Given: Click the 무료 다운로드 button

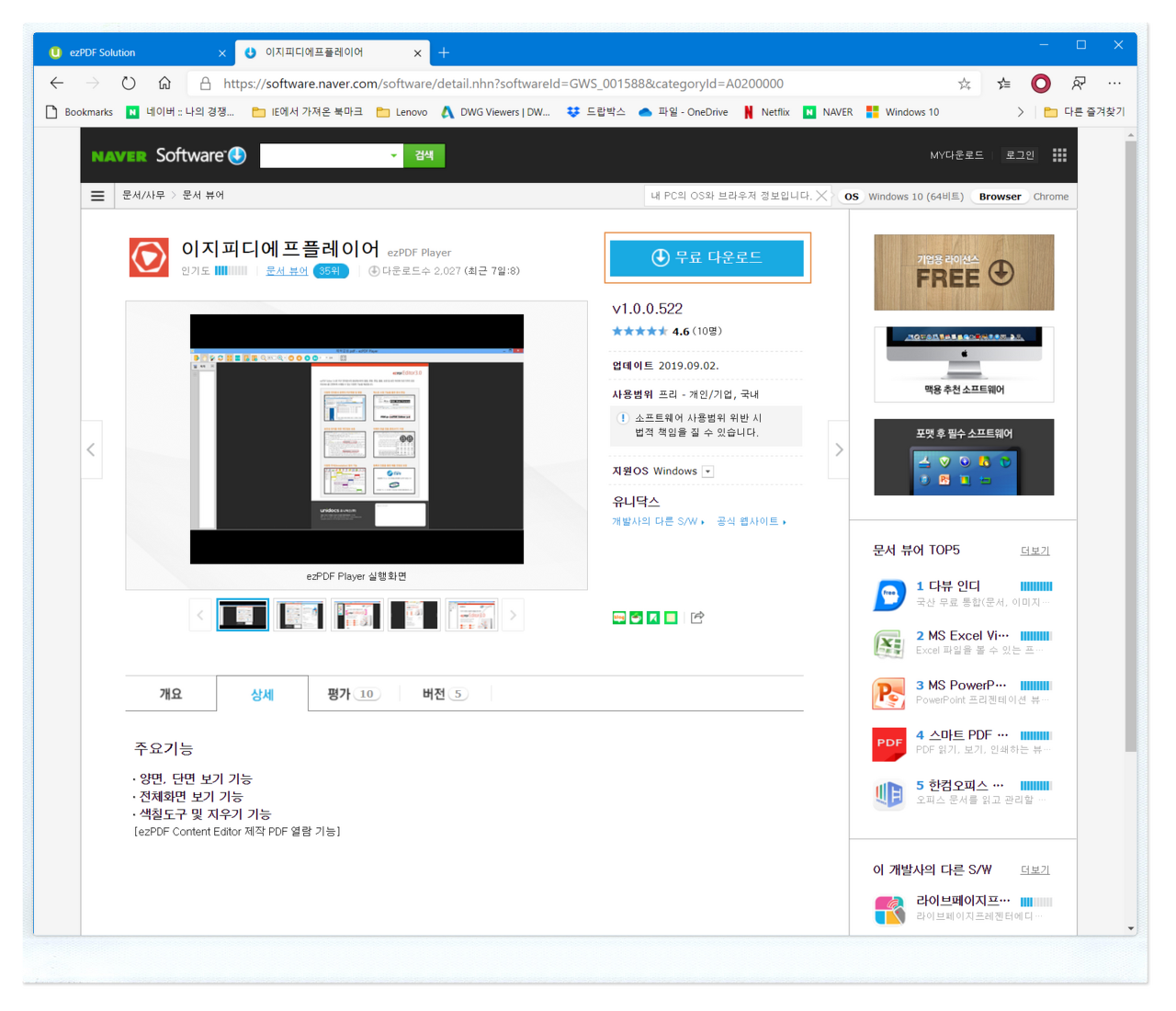Looking at the screenshot, I should [x=707, y=257].
